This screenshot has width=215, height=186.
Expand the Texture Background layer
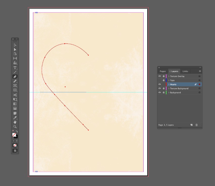click(169, 88)
